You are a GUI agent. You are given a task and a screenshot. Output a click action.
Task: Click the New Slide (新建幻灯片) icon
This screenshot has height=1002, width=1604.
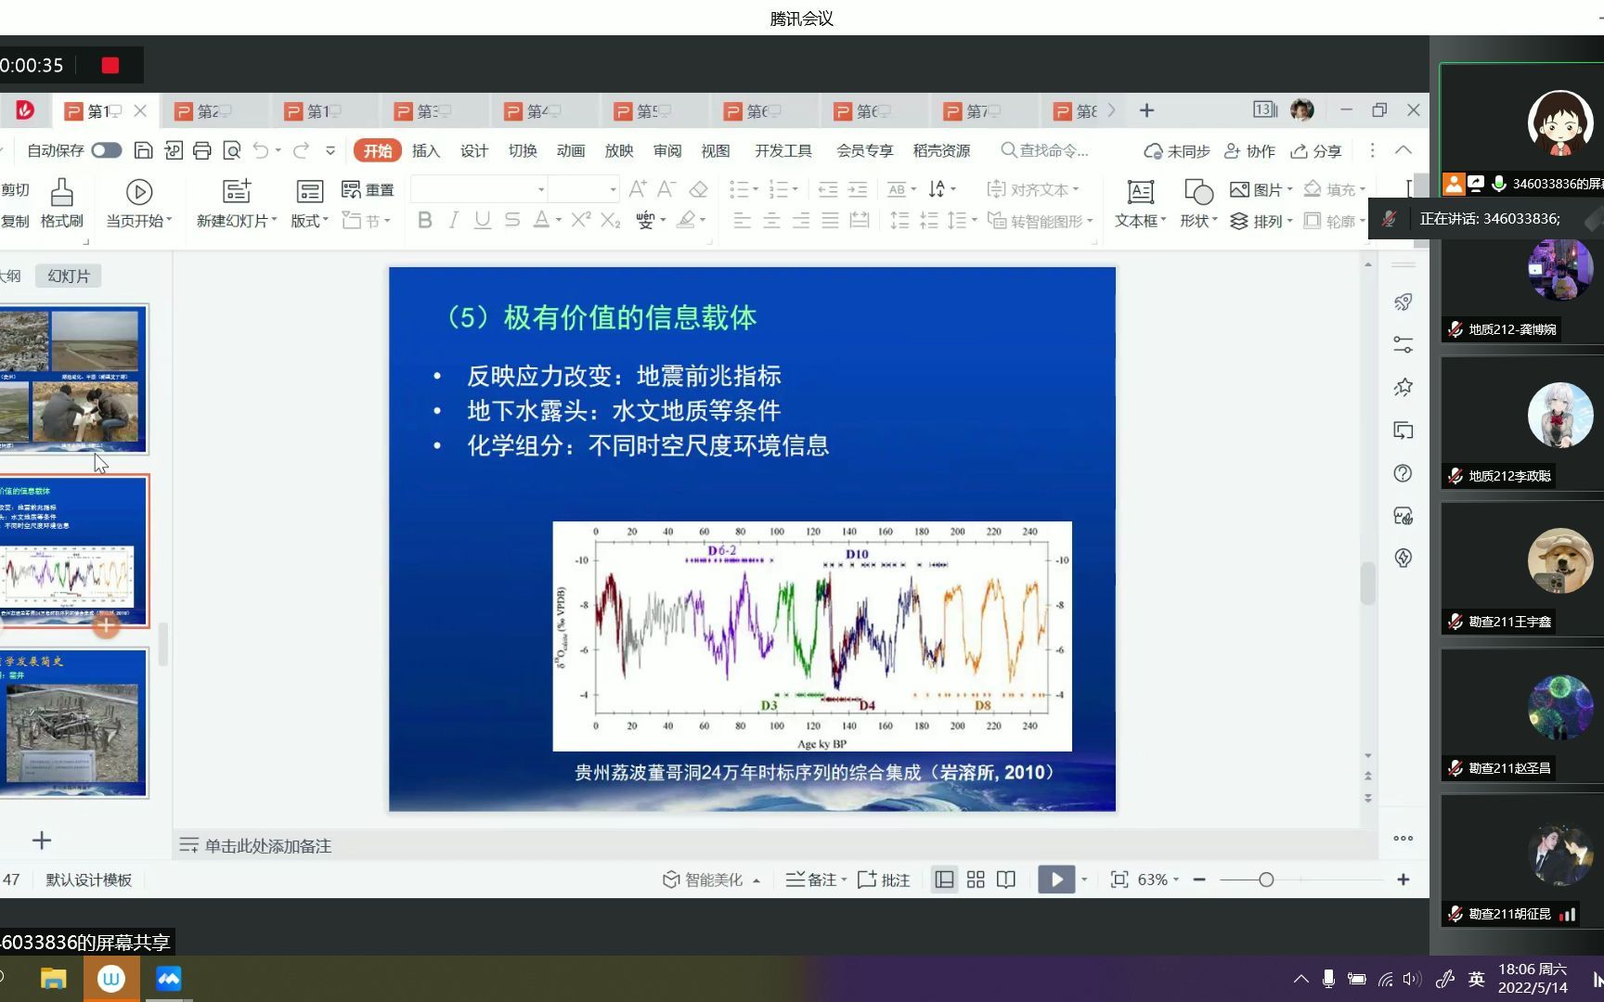[237, 192]
